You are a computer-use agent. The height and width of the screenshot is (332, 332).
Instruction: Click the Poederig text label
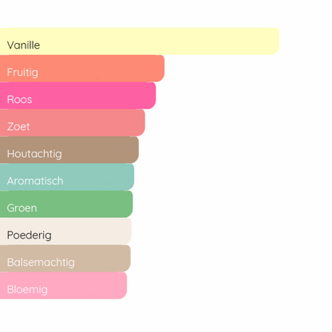30,235
